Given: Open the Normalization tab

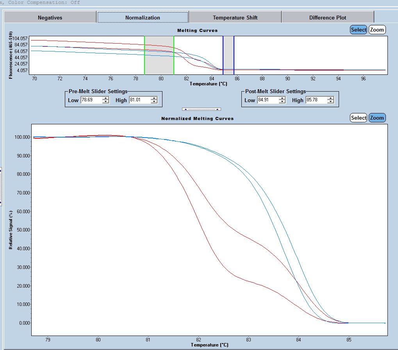Looking at the screenshot, I should point(143,18).
